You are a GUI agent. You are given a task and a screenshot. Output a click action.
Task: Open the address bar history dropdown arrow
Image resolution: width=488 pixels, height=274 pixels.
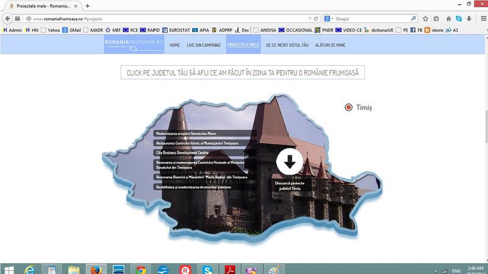pos(310,19)
